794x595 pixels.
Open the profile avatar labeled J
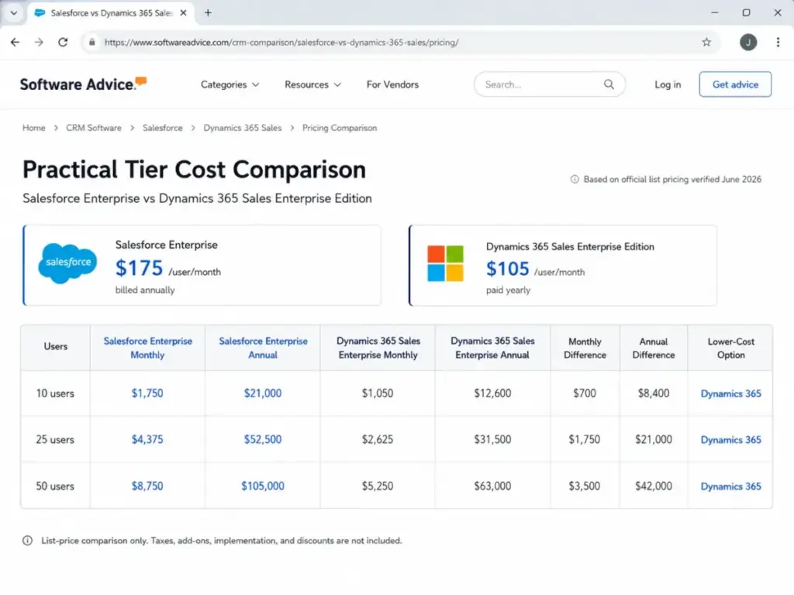point(748,42)
